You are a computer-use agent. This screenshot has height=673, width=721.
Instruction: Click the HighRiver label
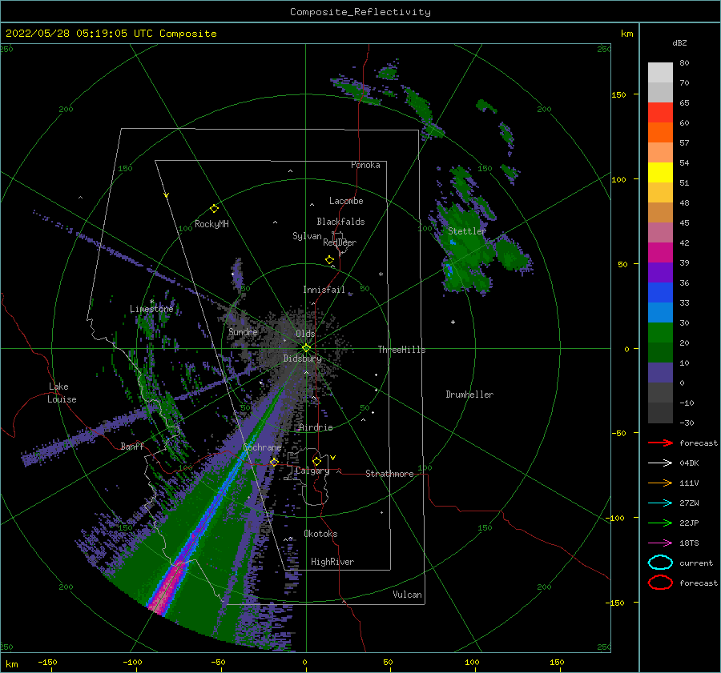tap(332, 562)
